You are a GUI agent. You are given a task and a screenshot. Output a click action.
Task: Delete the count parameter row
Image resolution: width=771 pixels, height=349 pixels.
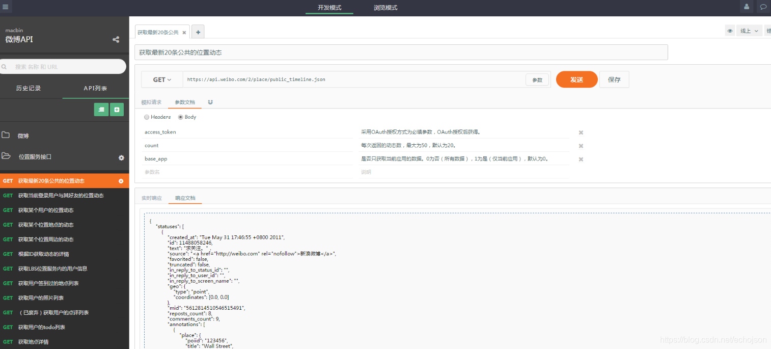(581, 146)
